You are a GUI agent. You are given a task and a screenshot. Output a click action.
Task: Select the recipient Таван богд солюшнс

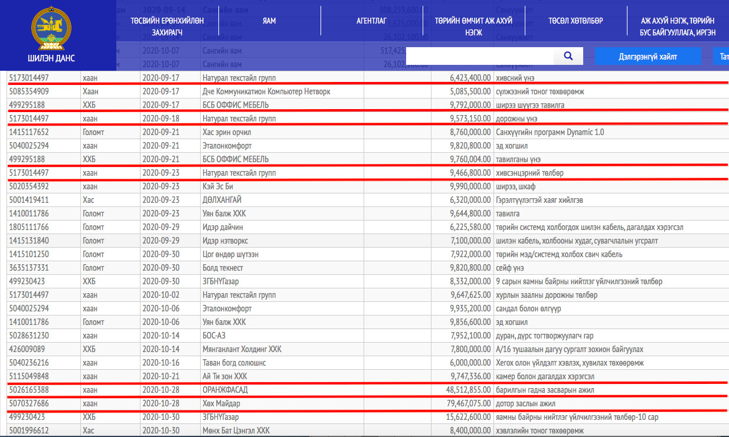click(234, 363)
